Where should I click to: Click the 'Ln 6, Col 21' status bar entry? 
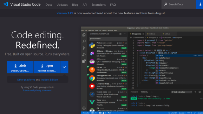173,113
